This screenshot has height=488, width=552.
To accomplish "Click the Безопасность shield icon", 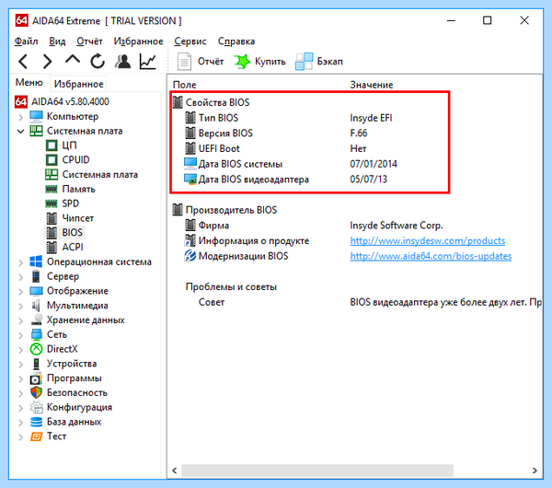I will point(36,392).
